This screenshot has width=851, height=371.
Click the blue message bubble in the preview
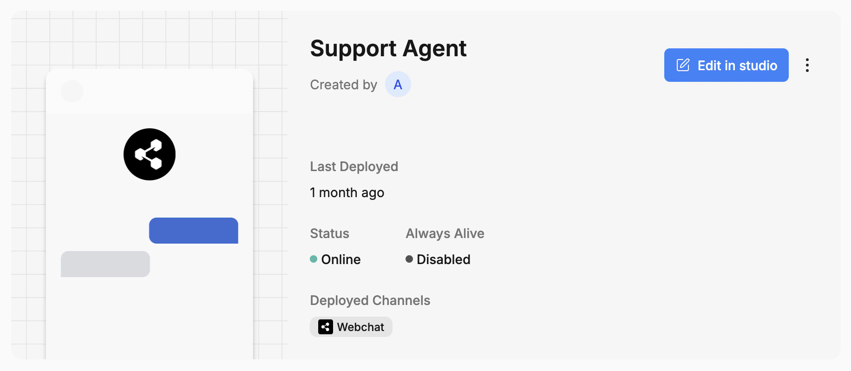193,230
